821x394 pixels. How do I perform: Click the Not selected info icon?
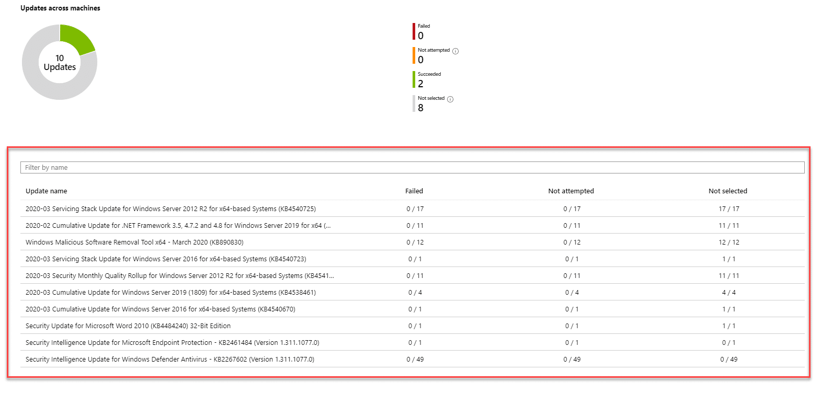tap(450, 99)
